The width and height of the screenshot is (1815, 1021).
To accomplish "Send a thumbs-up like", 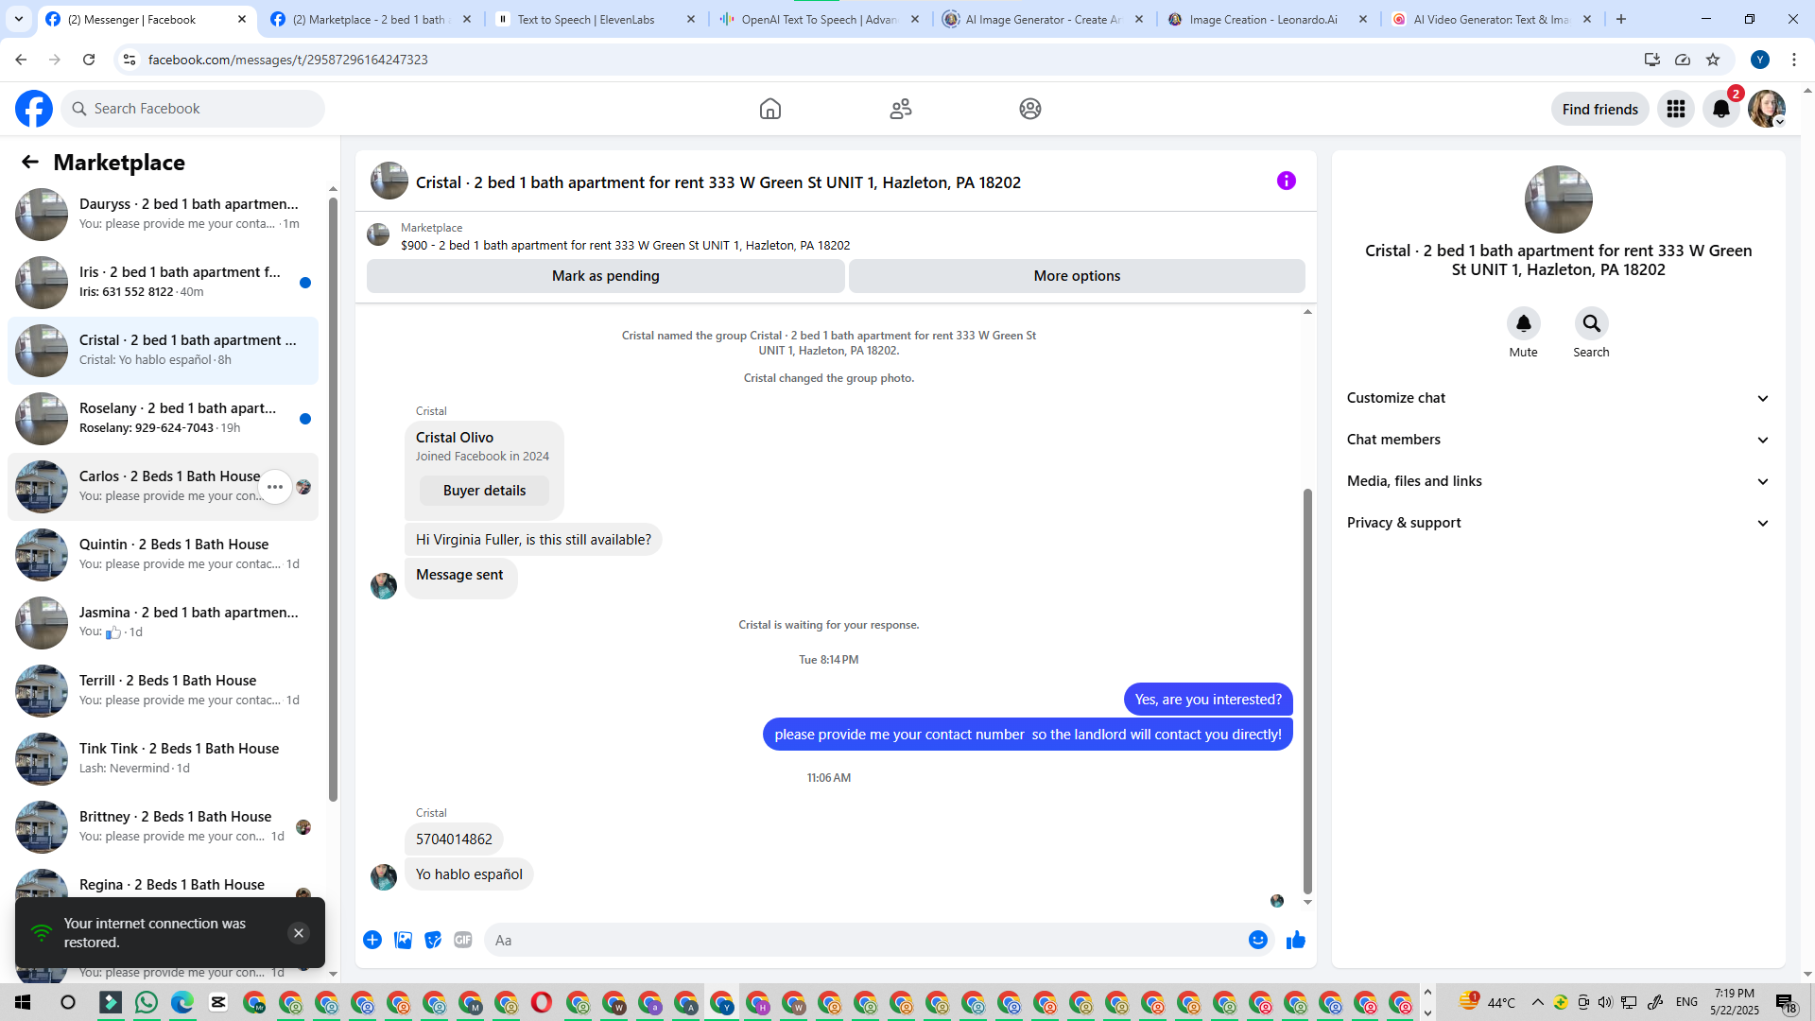I will [x=1296, y=940].
